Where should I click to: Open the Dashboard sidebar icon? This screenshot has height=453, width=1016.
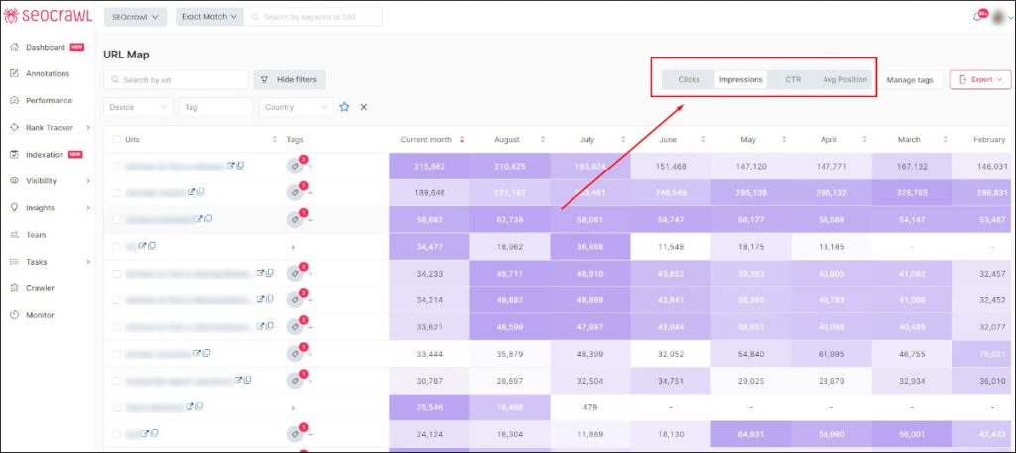pos(14,48)
